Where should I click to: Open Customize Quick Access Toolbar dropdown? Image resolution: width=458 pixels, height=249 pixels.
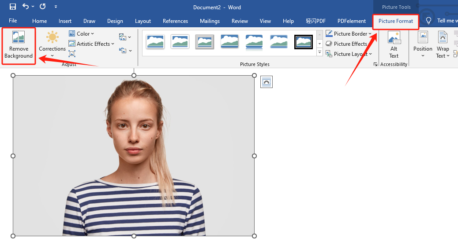pos(56,7)
